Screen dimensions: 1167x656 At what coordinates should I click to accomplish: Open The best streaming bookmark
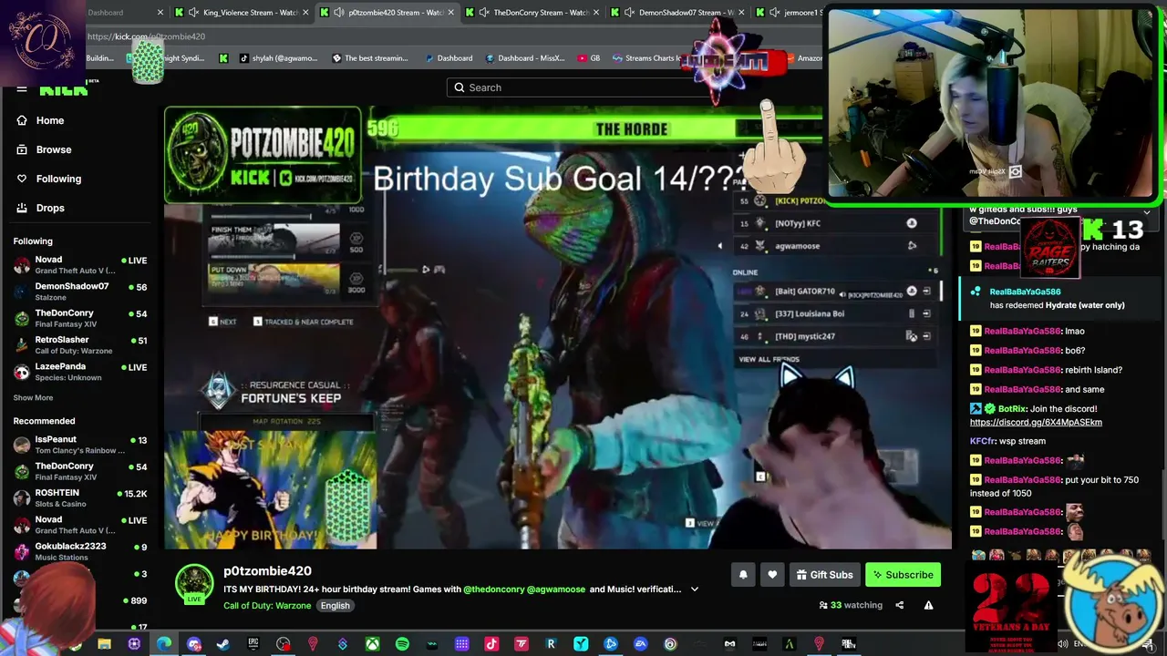(370, 58)
